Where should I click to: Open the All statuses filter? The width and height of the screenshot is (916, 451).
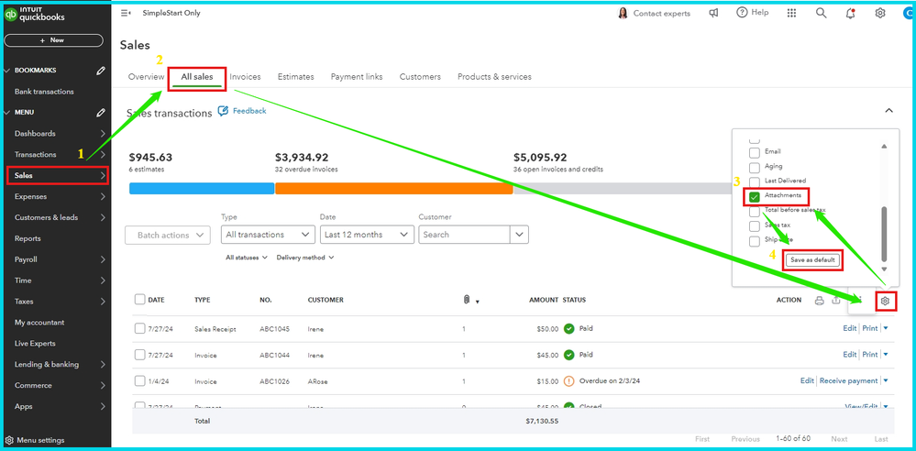pos(247,258)
